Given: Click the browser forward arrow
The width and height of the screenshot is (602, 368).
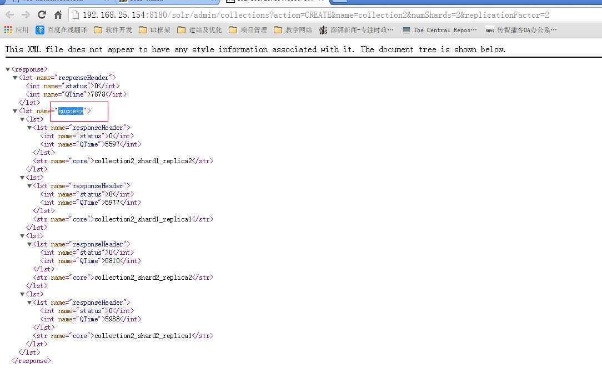Looking at the screenshot, I should click(x=26, y=15).
